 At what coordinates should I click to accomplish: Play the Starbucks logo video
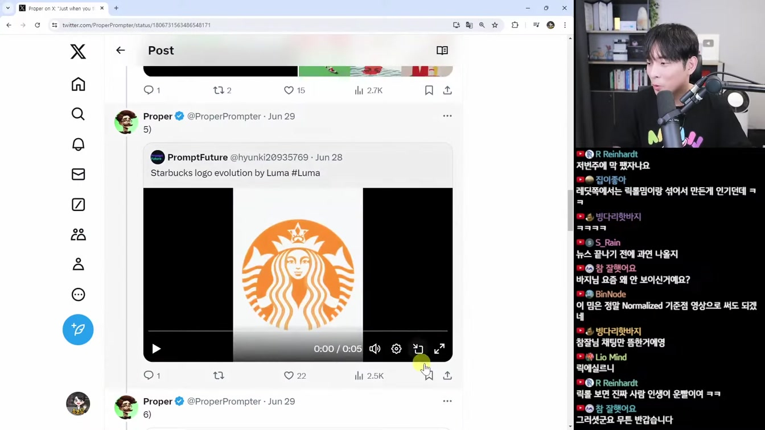click(x=157, y=349)
